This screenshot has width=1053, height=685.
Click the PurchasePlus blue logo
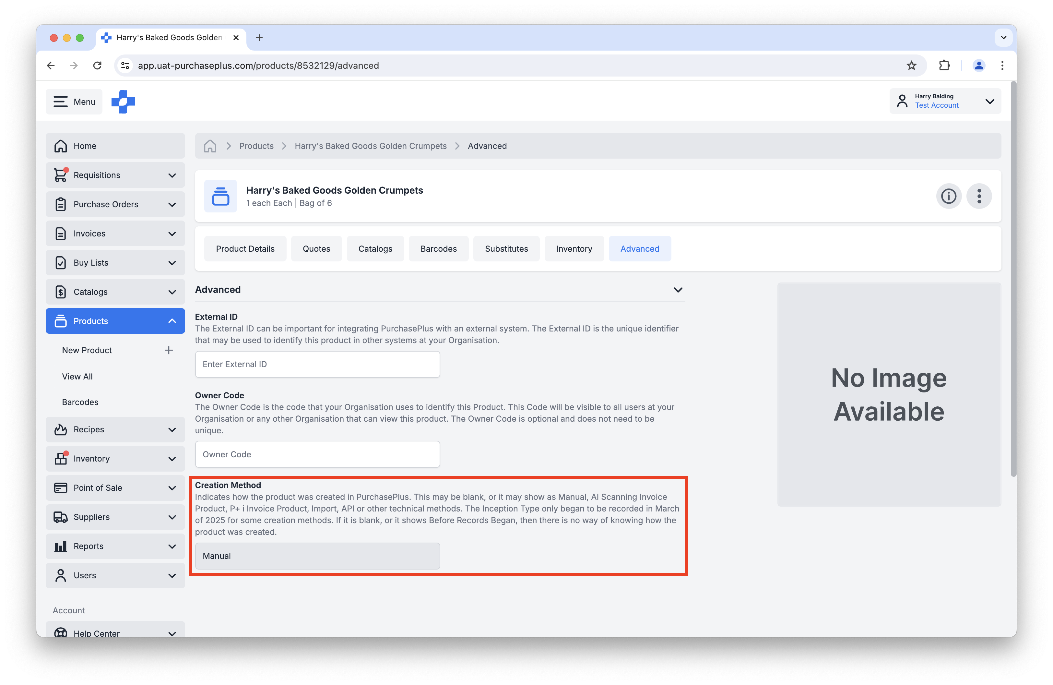coord(123,102)
